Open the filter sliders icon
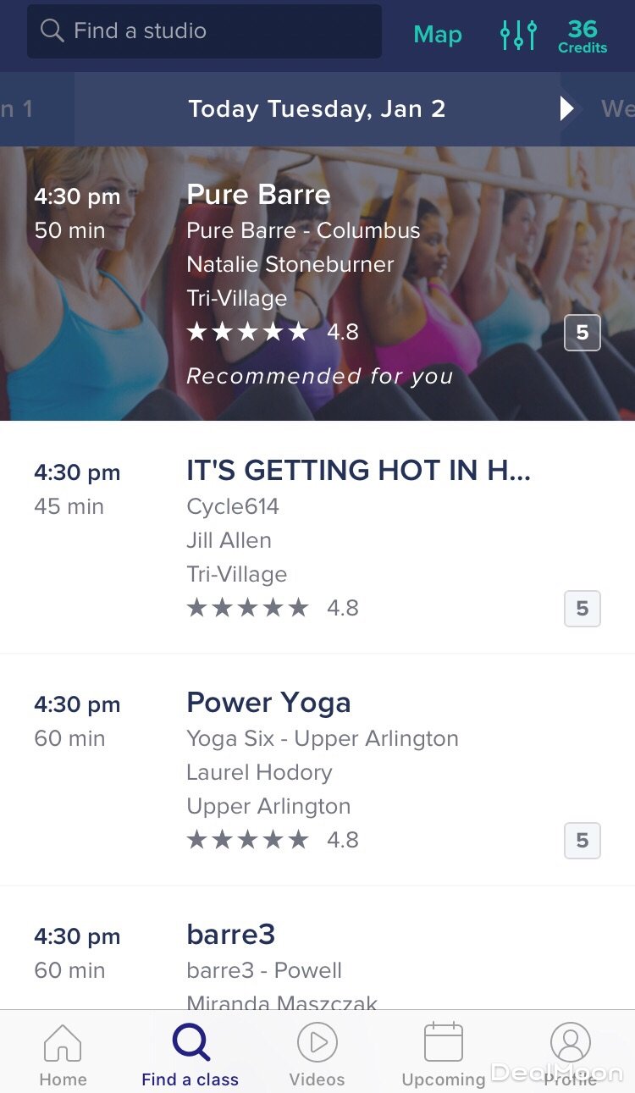 tap(518, 35)
